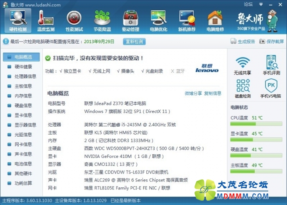The height and width of the screenshot is (205, 287).
Task: Open the title bar dropdown menu arrow
Action: click(261, 4)
